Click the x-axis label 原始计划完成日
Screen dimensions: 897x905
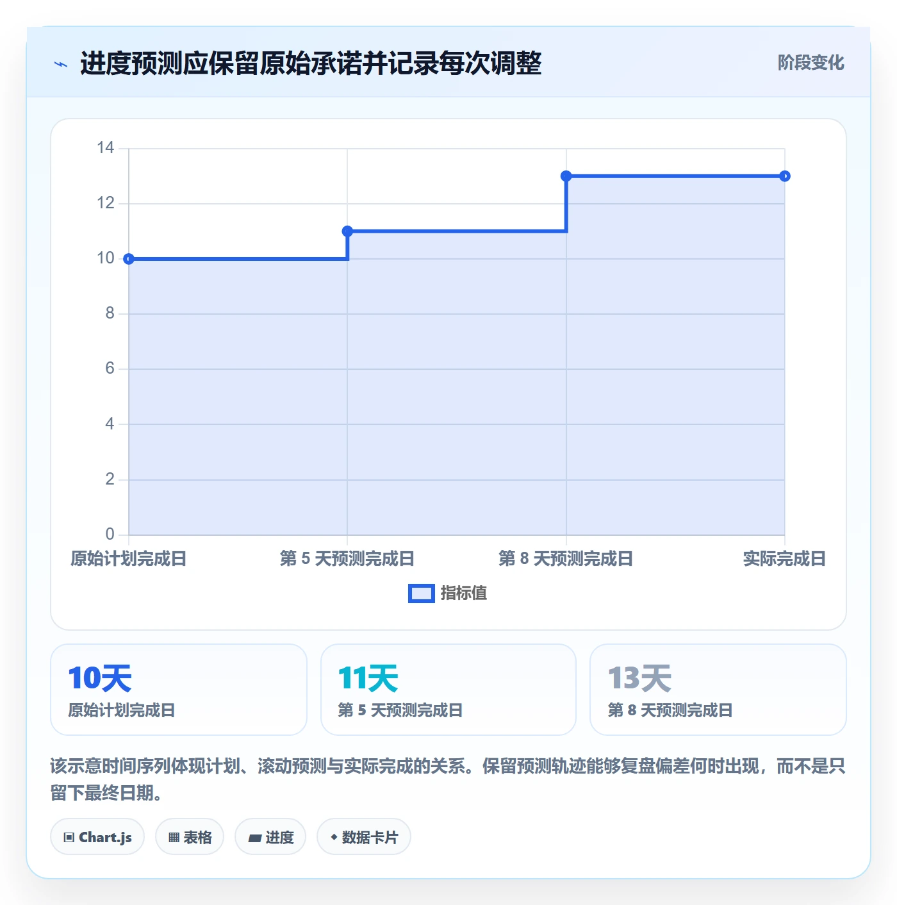pyautogui.click(x=129, y=559)
